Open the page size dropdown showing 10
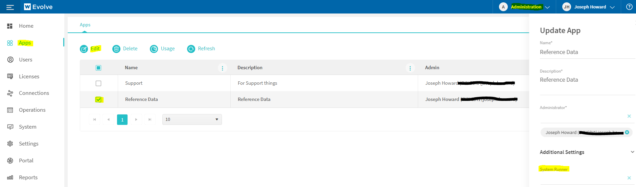The height and width of the screenshot is (187, 636). [192, 119]
